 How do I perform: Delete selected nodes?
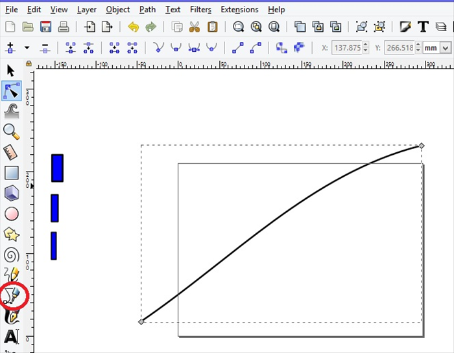pos(45,48)
